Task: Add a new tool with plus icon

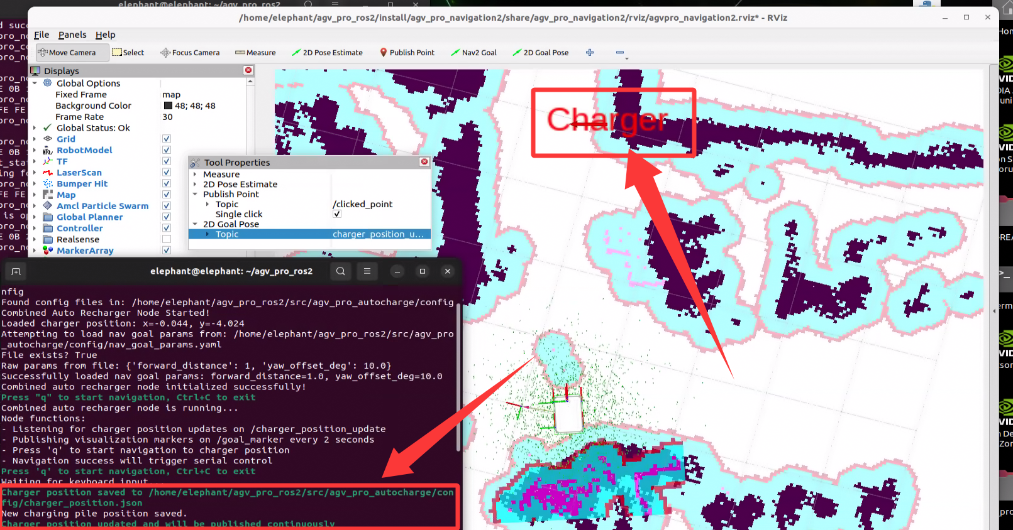Action: tap(590, 53)
